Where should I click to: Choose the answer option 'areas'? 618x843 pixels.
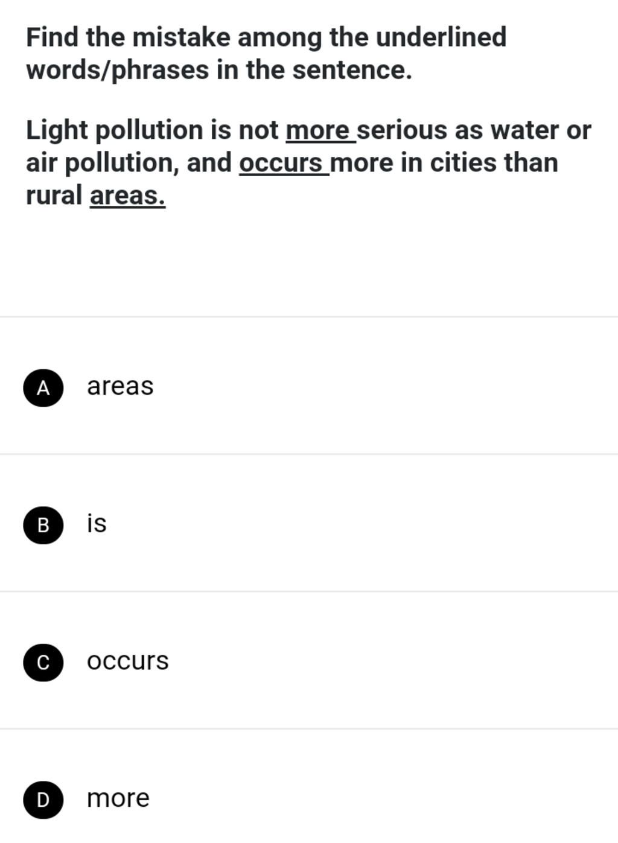pos(120,386)
